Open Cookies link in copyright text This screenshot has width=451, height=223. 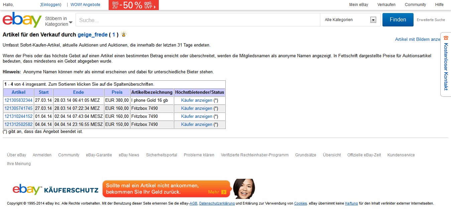(x=301, y=203)
